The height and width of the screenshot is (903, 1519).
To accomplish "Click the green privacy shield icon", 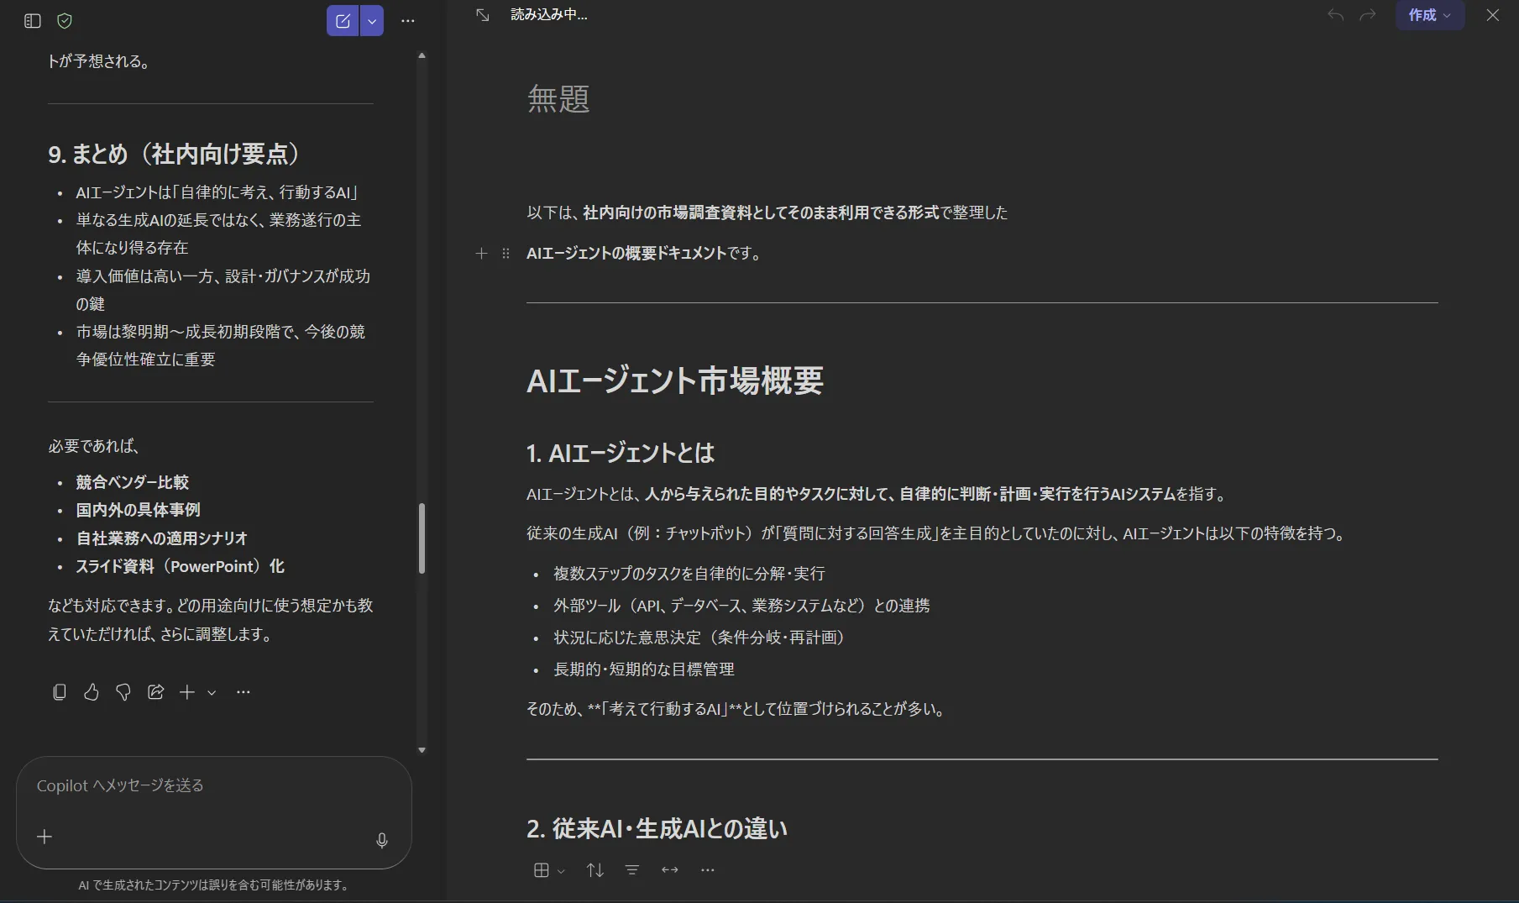I will (x=65, y=21).
